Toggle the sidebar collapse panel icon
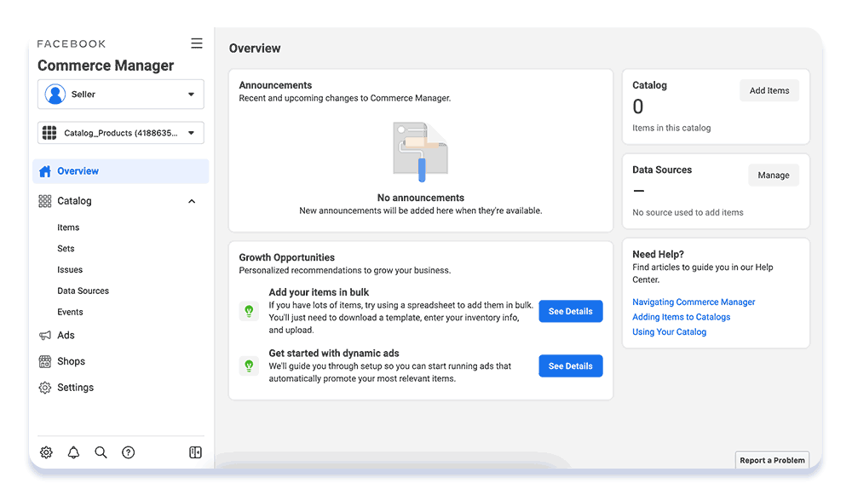Image resolution: width=852 pixels, height=495 pixels. pos(195,452)
